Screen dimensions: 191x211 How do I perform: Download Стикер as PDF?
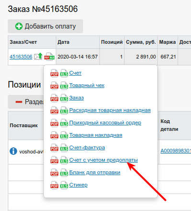click(x=54, y=185)
